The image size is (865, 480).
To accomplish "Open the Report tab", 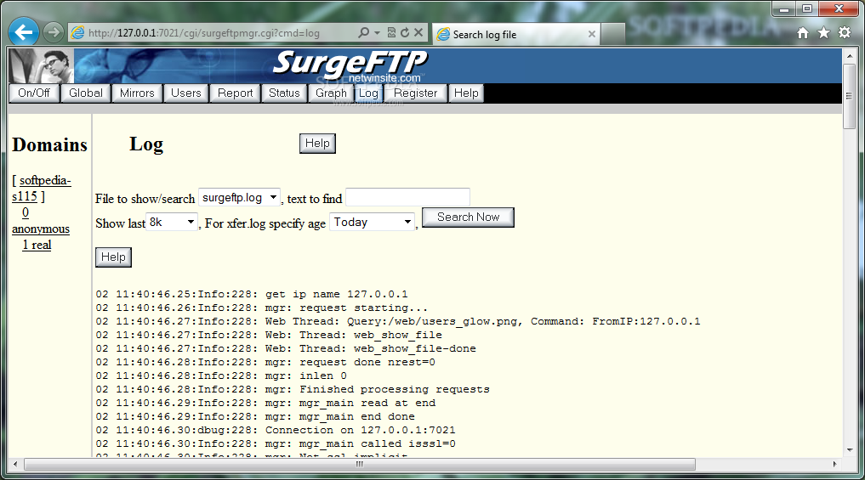I will pyautogui.click(x=235, y=93).
